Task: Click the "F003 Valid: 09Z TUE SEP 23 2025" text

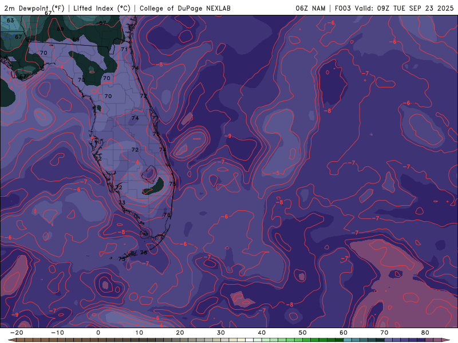Action: [394, 8]
